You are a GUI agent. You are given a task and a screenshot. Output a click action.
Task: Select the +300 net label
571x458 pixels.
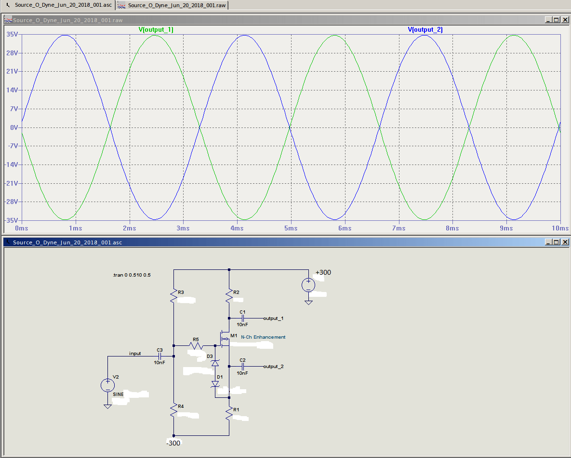coord(323,273)
